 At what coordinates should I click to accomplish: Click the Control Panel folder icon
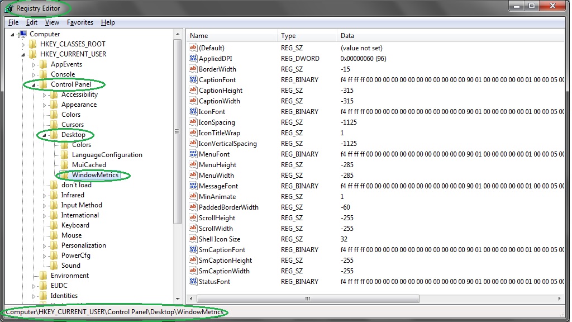coord(44,84)
